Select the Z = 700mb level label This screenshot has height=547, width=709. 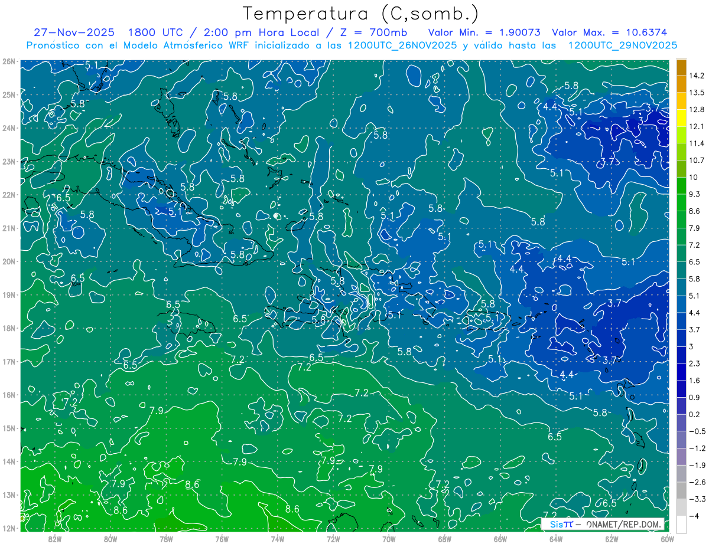pos(371,32)
